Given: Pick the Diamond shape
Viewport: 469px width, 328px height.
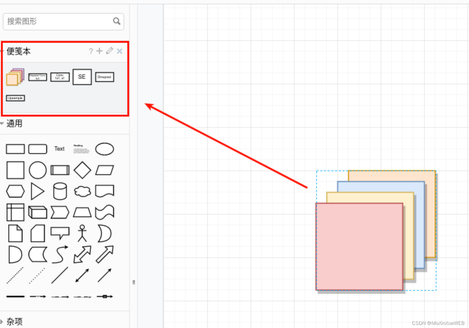Looking at the screenshot, I should (82, 170).
